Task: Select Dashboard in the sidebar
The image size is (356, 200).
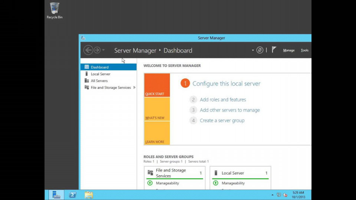Action: (109, 67)
